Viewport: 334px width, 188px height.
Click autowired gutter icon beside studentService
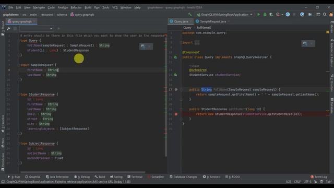point(175,75)
